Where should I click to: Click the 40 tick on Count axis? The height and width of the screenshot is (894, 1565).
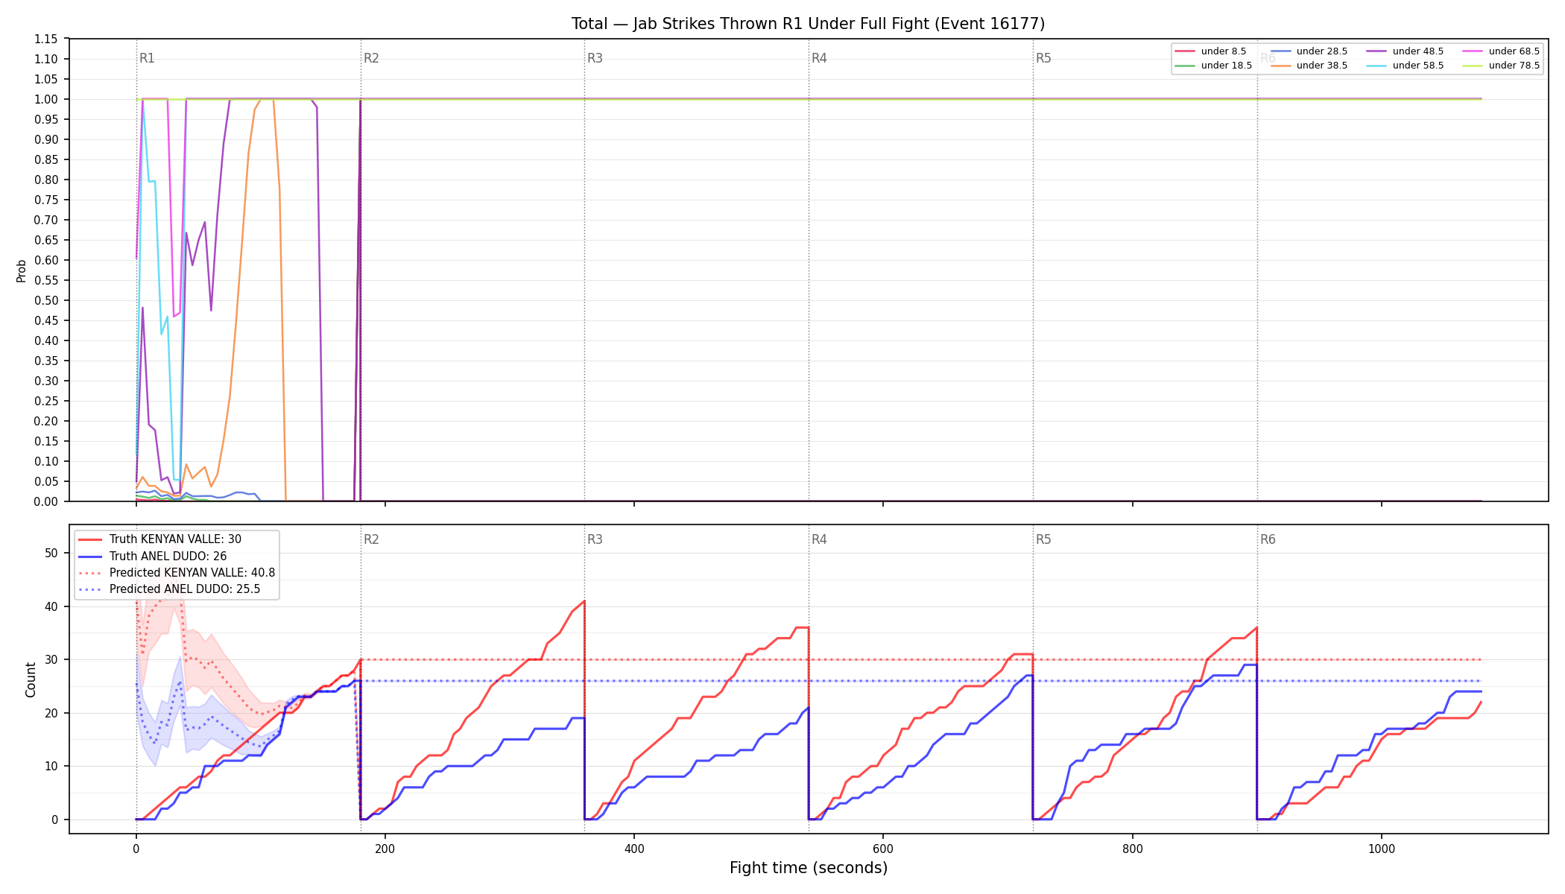click(x=51, y=606)
